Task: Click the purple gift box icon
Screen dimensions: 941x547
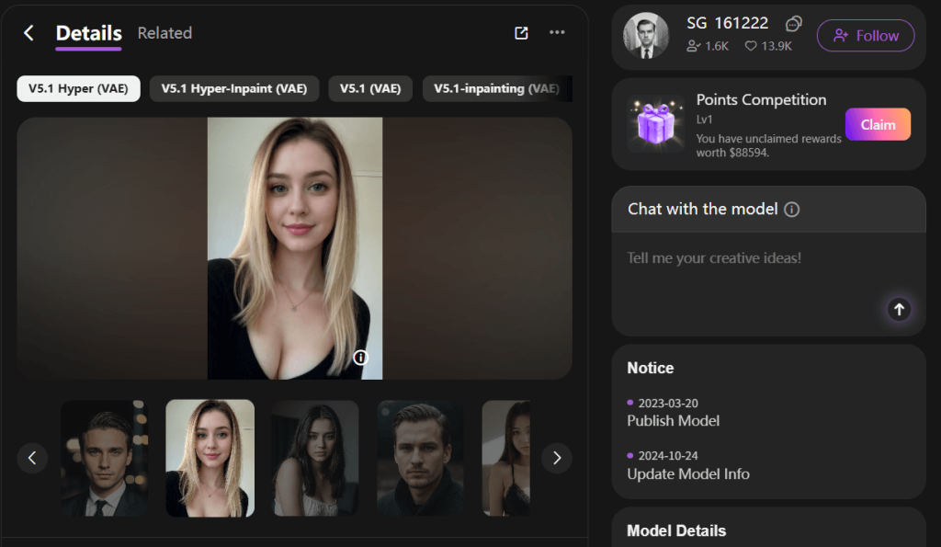Action: 656,123
